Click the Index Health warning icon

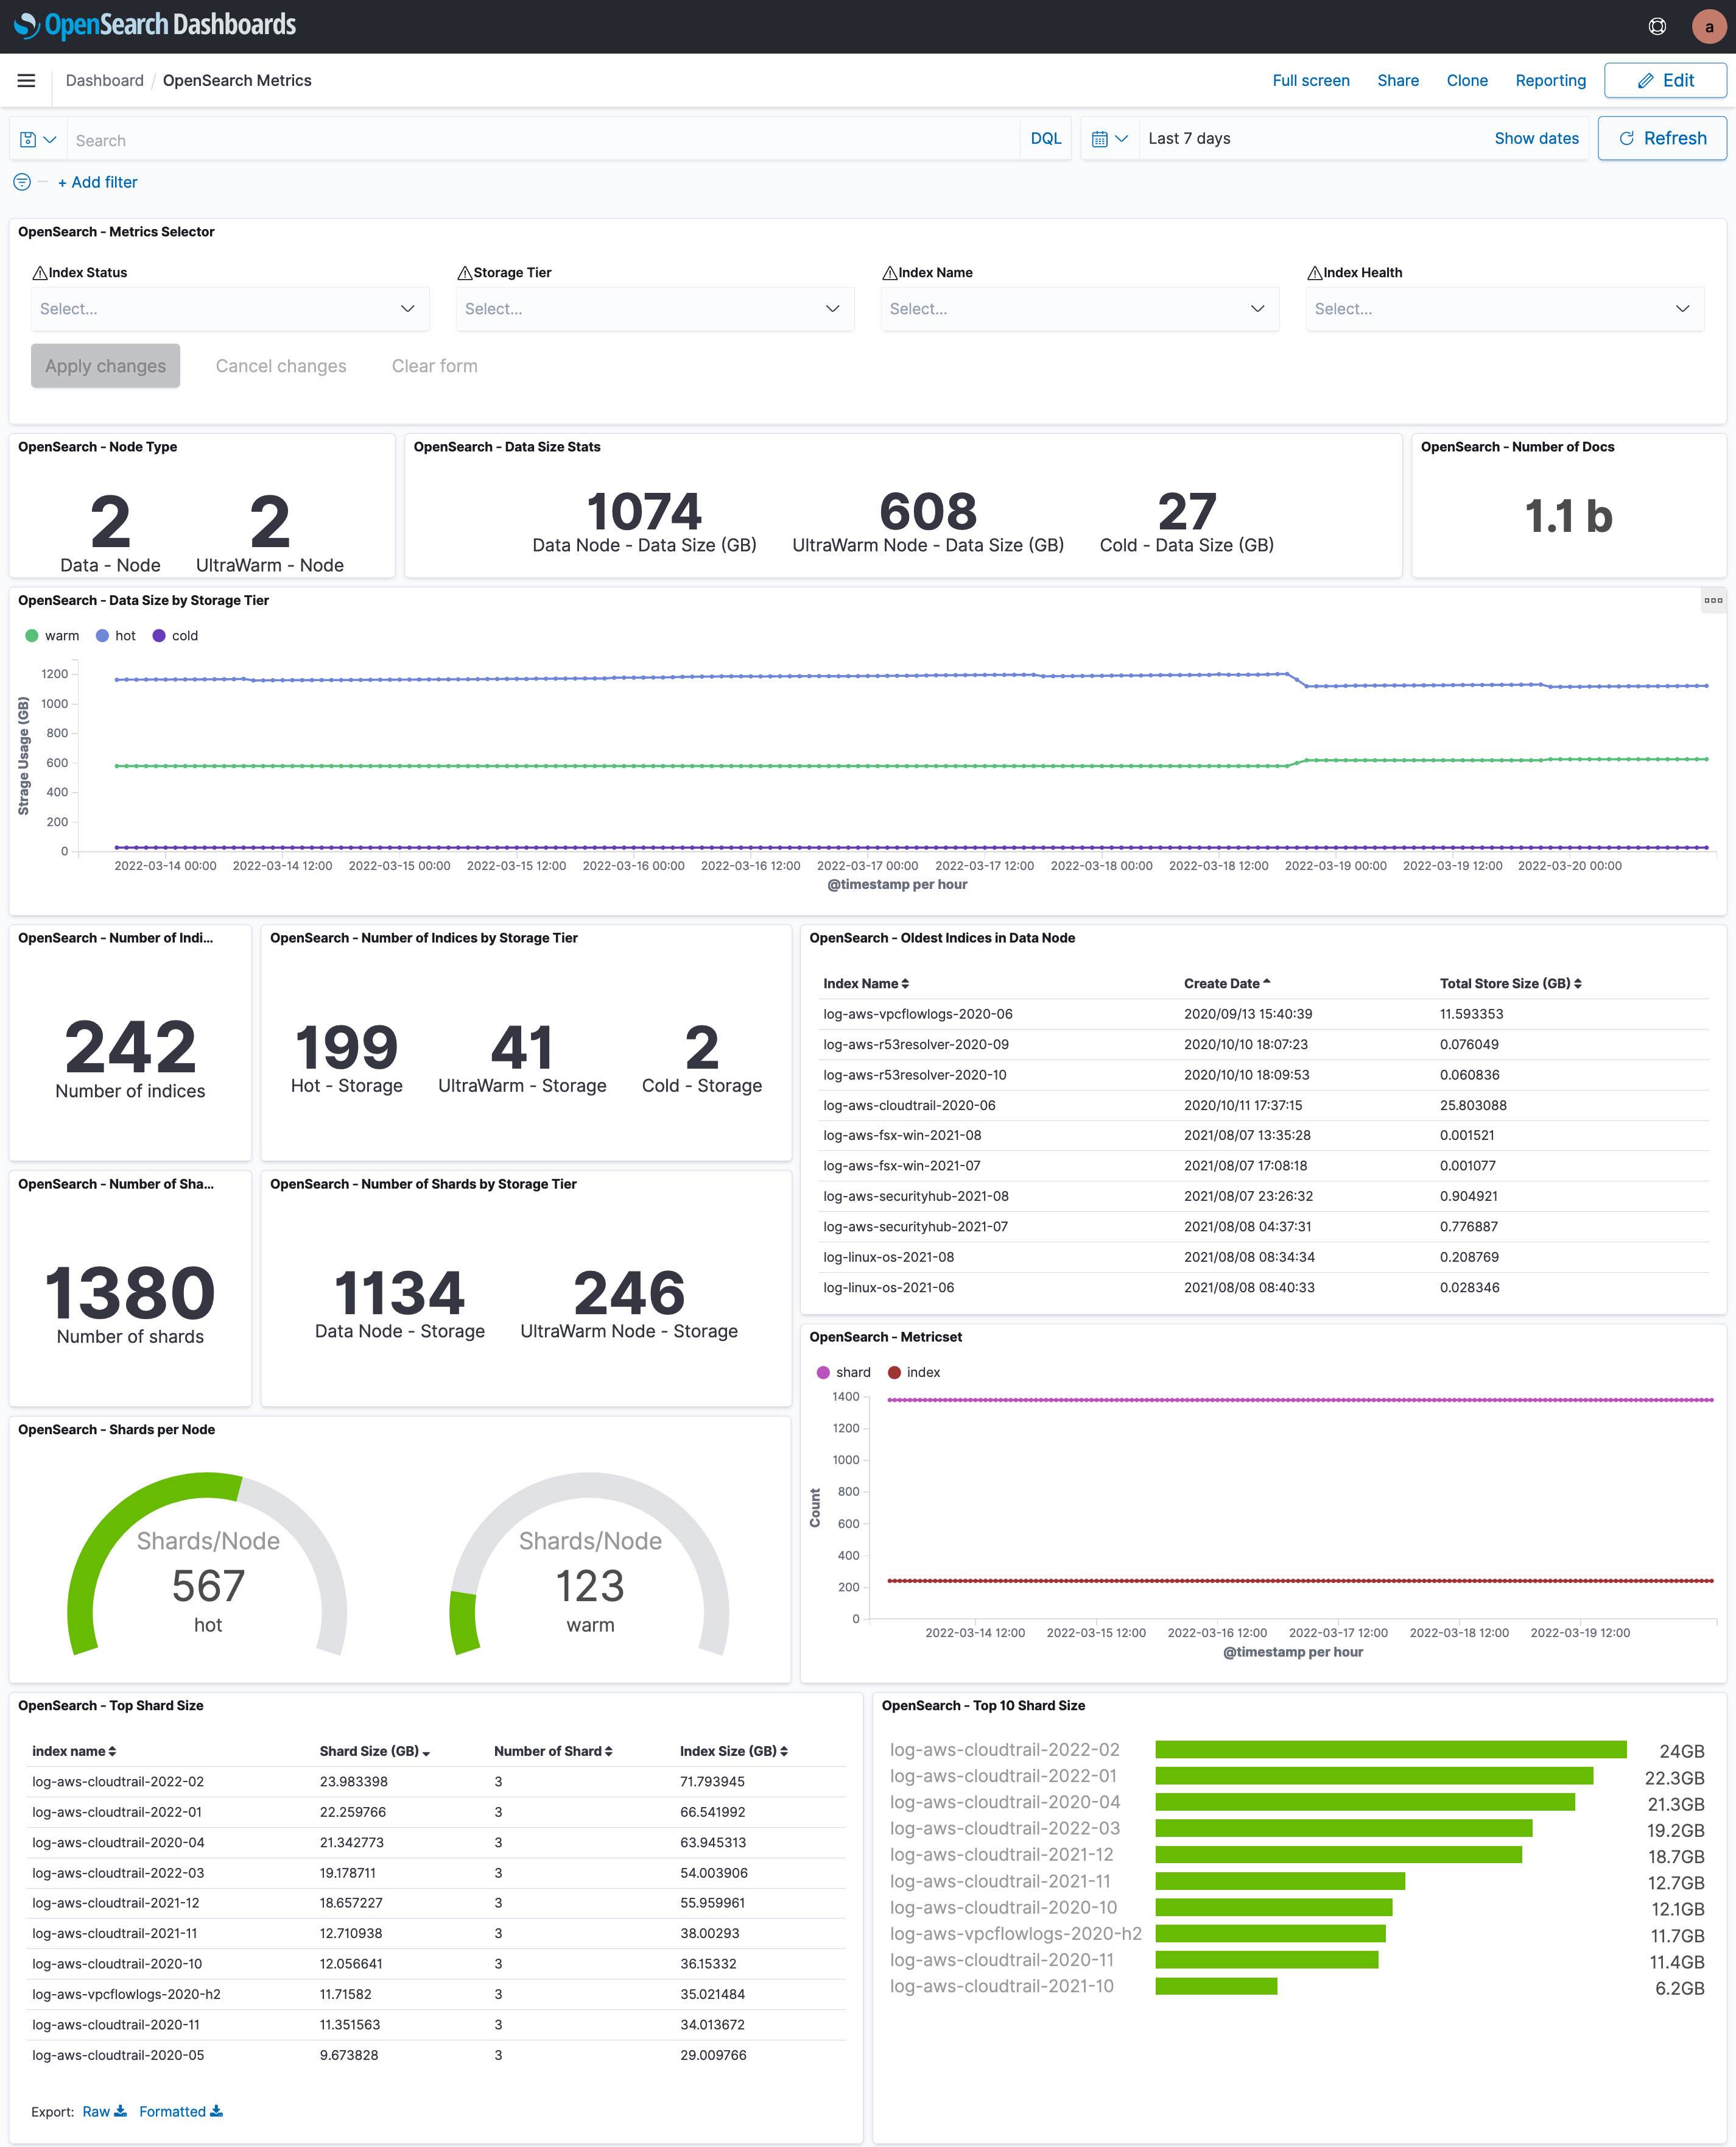1315,272
